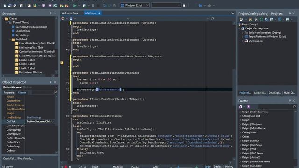Click the ProjectSettings.exe project icon
This screenshot has height=168, width=299.
[243, 28]
